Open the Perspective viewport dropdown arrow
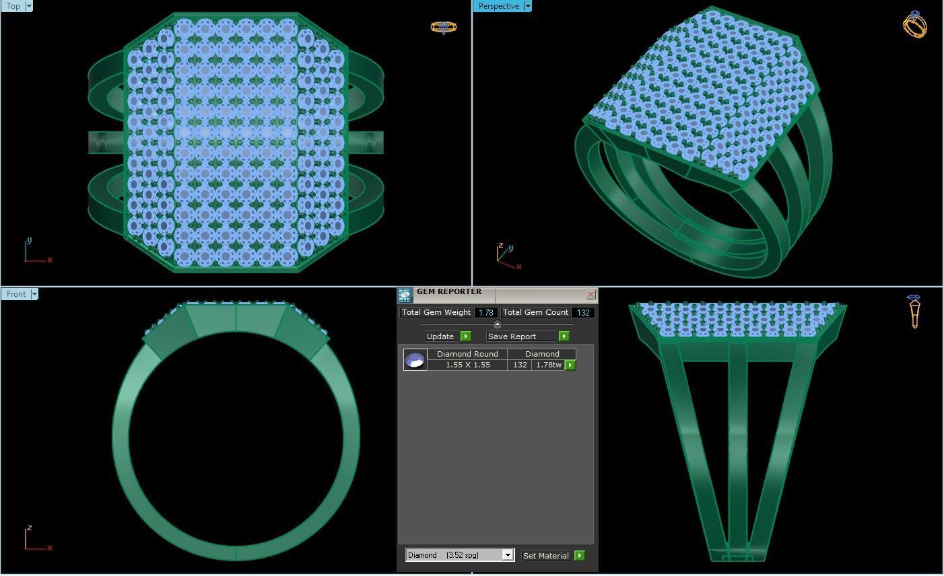 [x=527, y=6]
